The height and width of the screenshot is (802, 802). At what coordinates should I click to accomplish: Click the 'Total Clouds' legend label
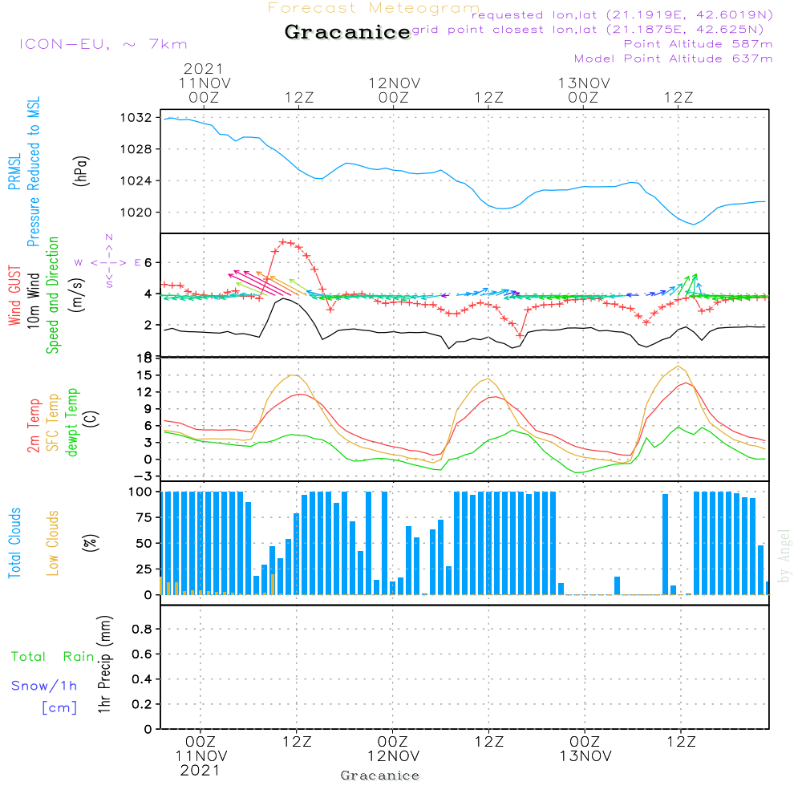click(x=14, y=543)
